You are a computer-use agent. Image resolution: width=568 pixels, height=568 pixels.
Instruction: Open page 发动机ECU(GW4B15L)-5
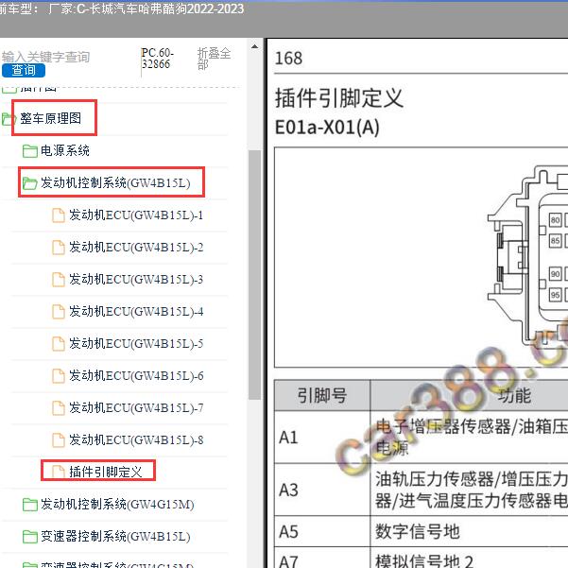[136, 343]
